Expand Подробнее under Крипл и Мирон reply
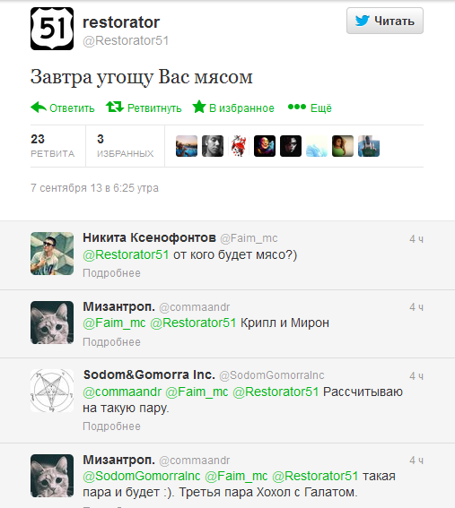The height and width of the screenshot is (508, 455). tap(111, 342)
